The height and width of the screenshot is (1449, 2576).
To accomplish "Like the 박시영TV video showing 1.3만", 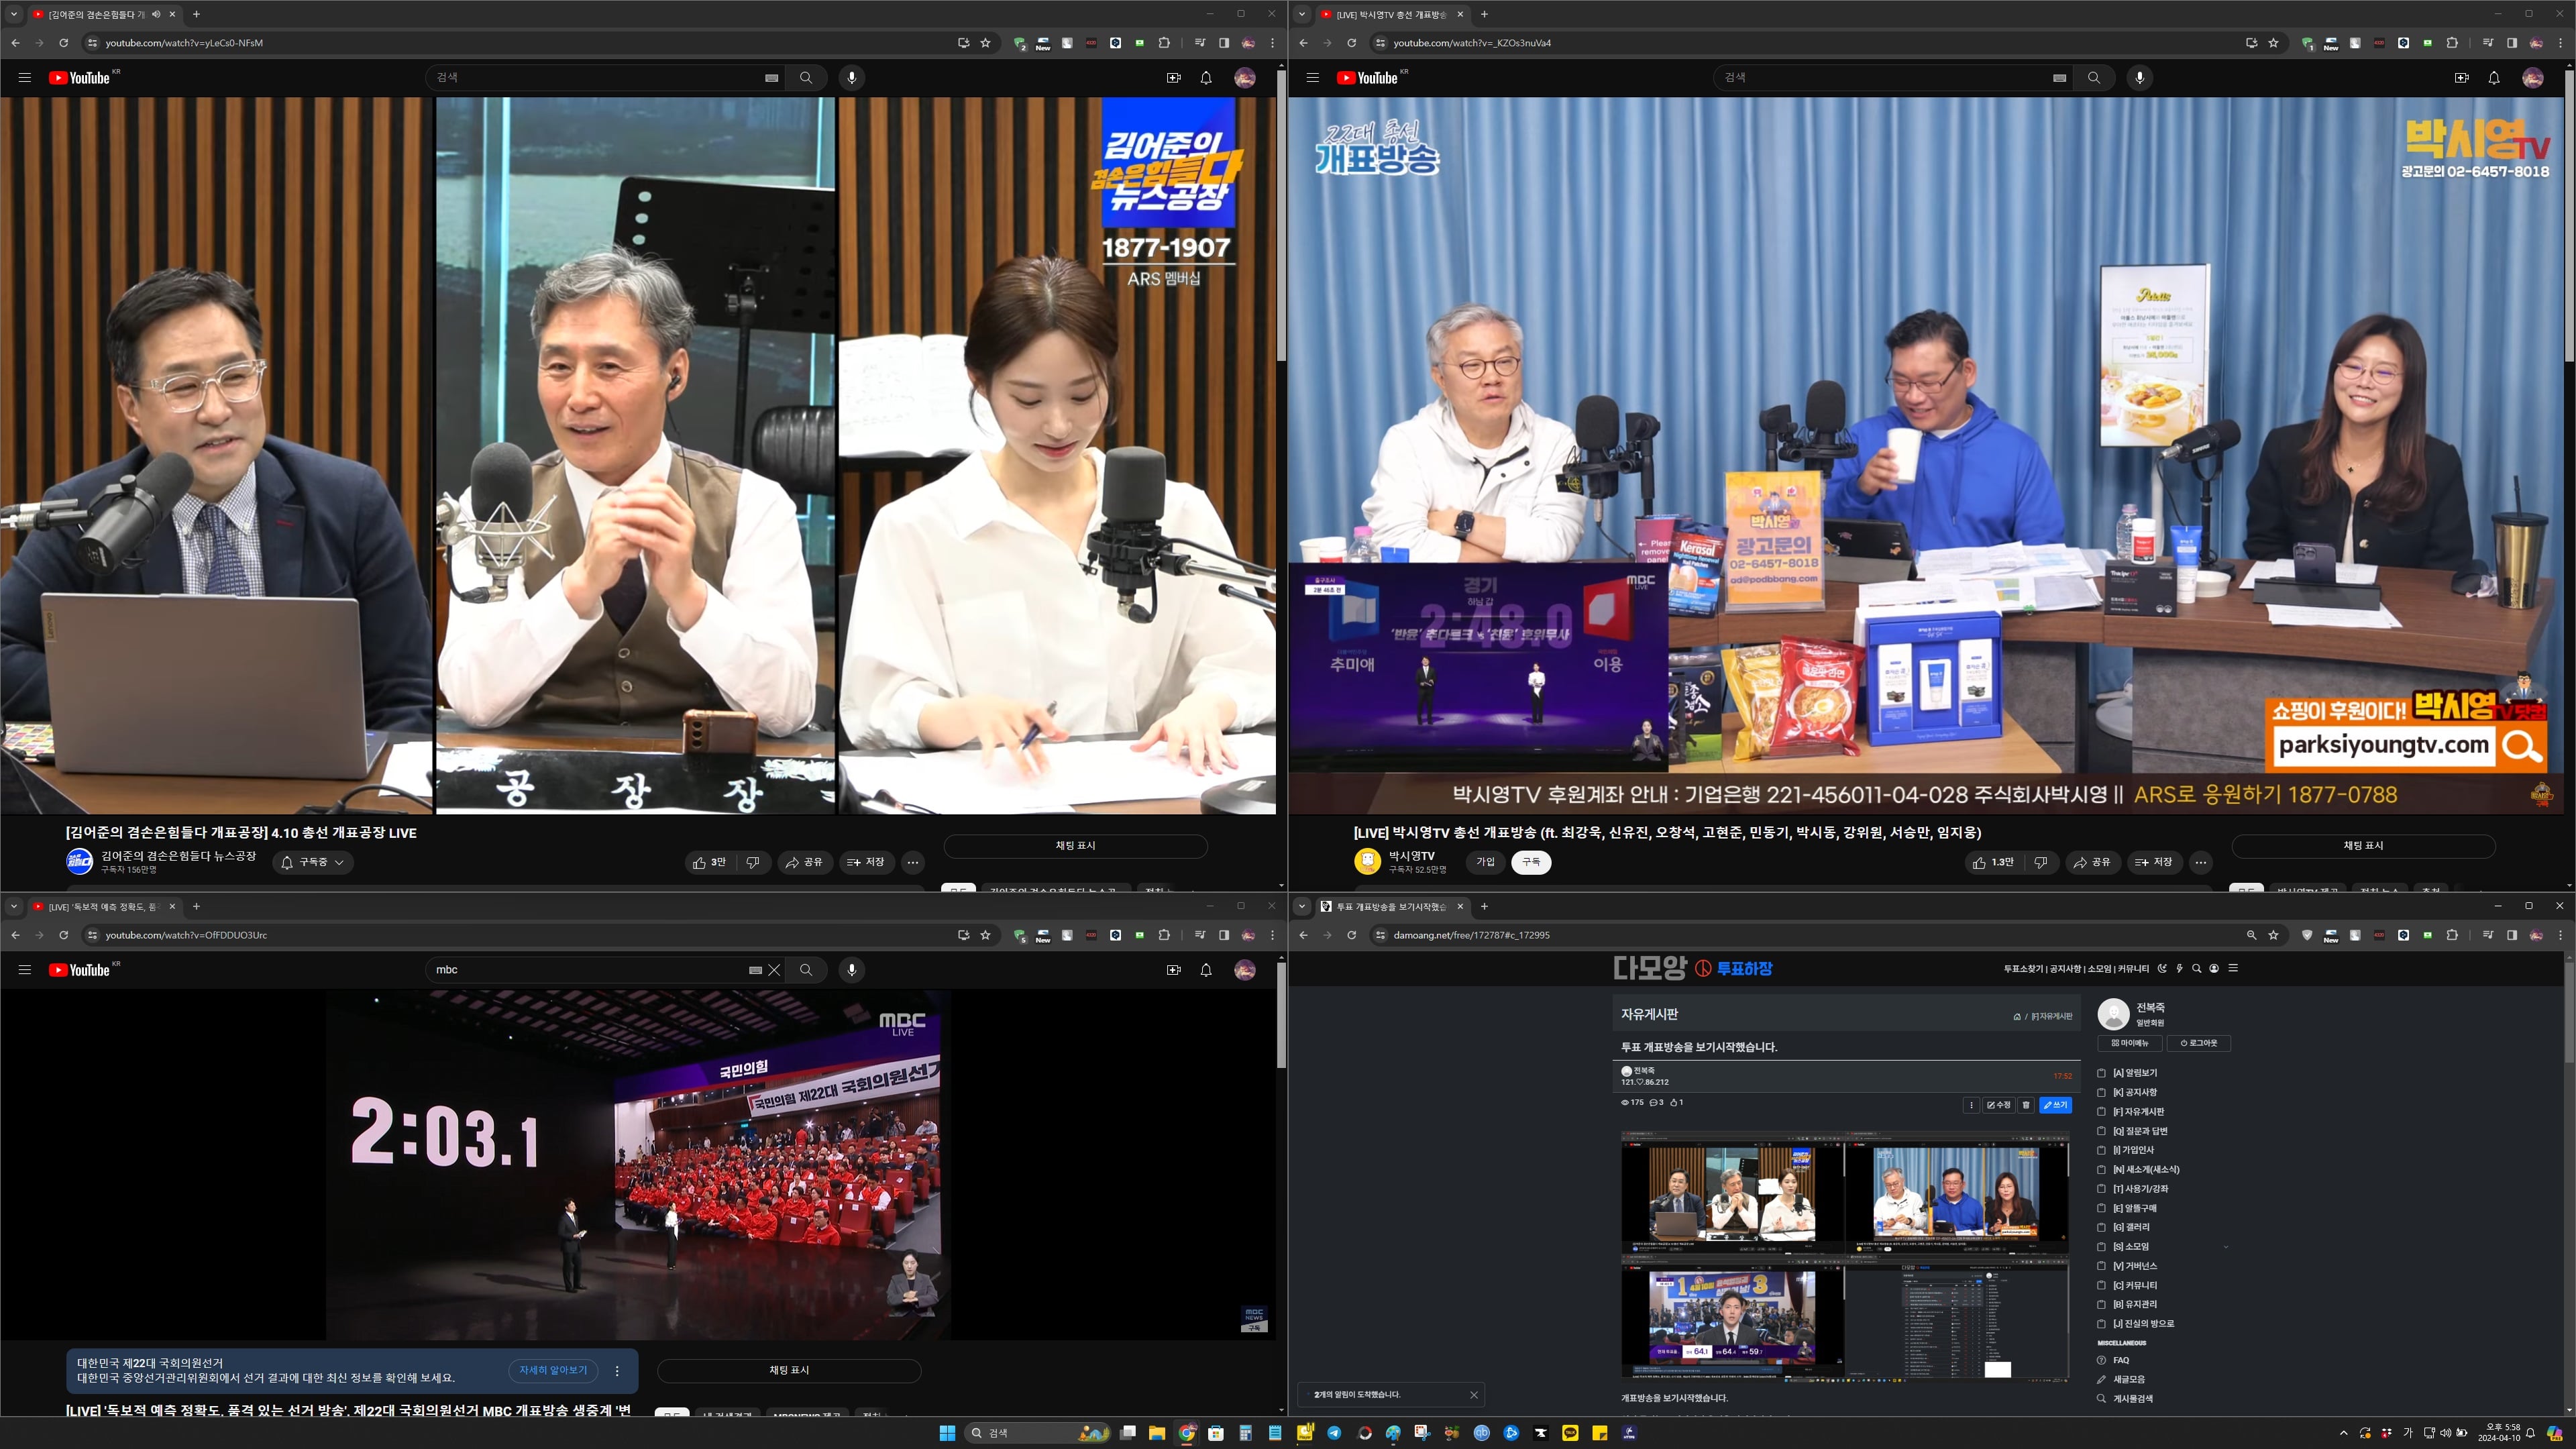I will [x=1995, y=862].
